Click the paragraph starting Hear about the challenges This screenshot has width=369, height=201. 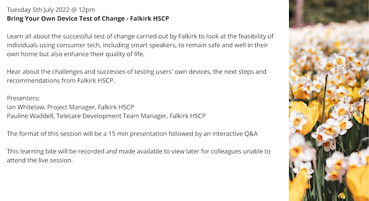click(136, 76)
